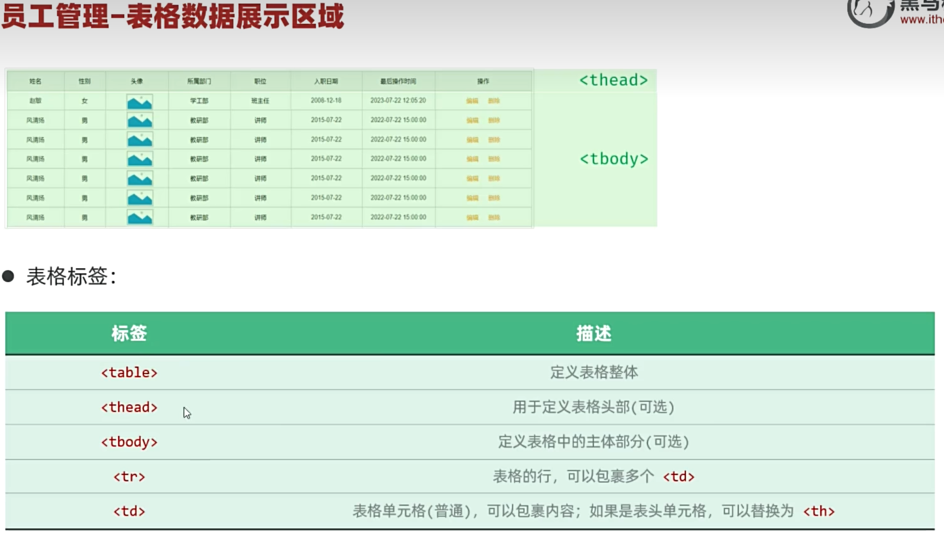Click the red <table> tag cell

point(129,372)
